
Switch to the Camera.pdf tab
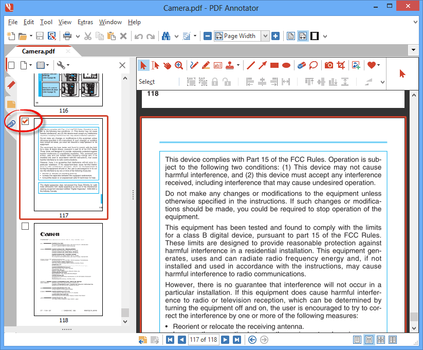(x=39, y=51)
